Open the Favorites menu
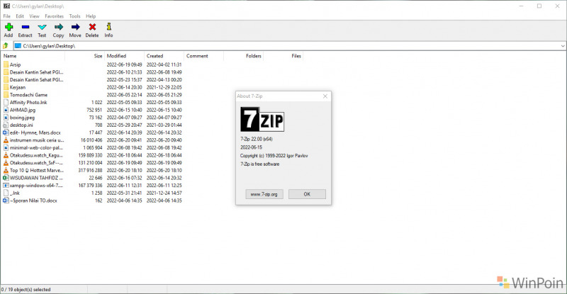Viewport: 567px width, 294px height. [x=55, y=16]
